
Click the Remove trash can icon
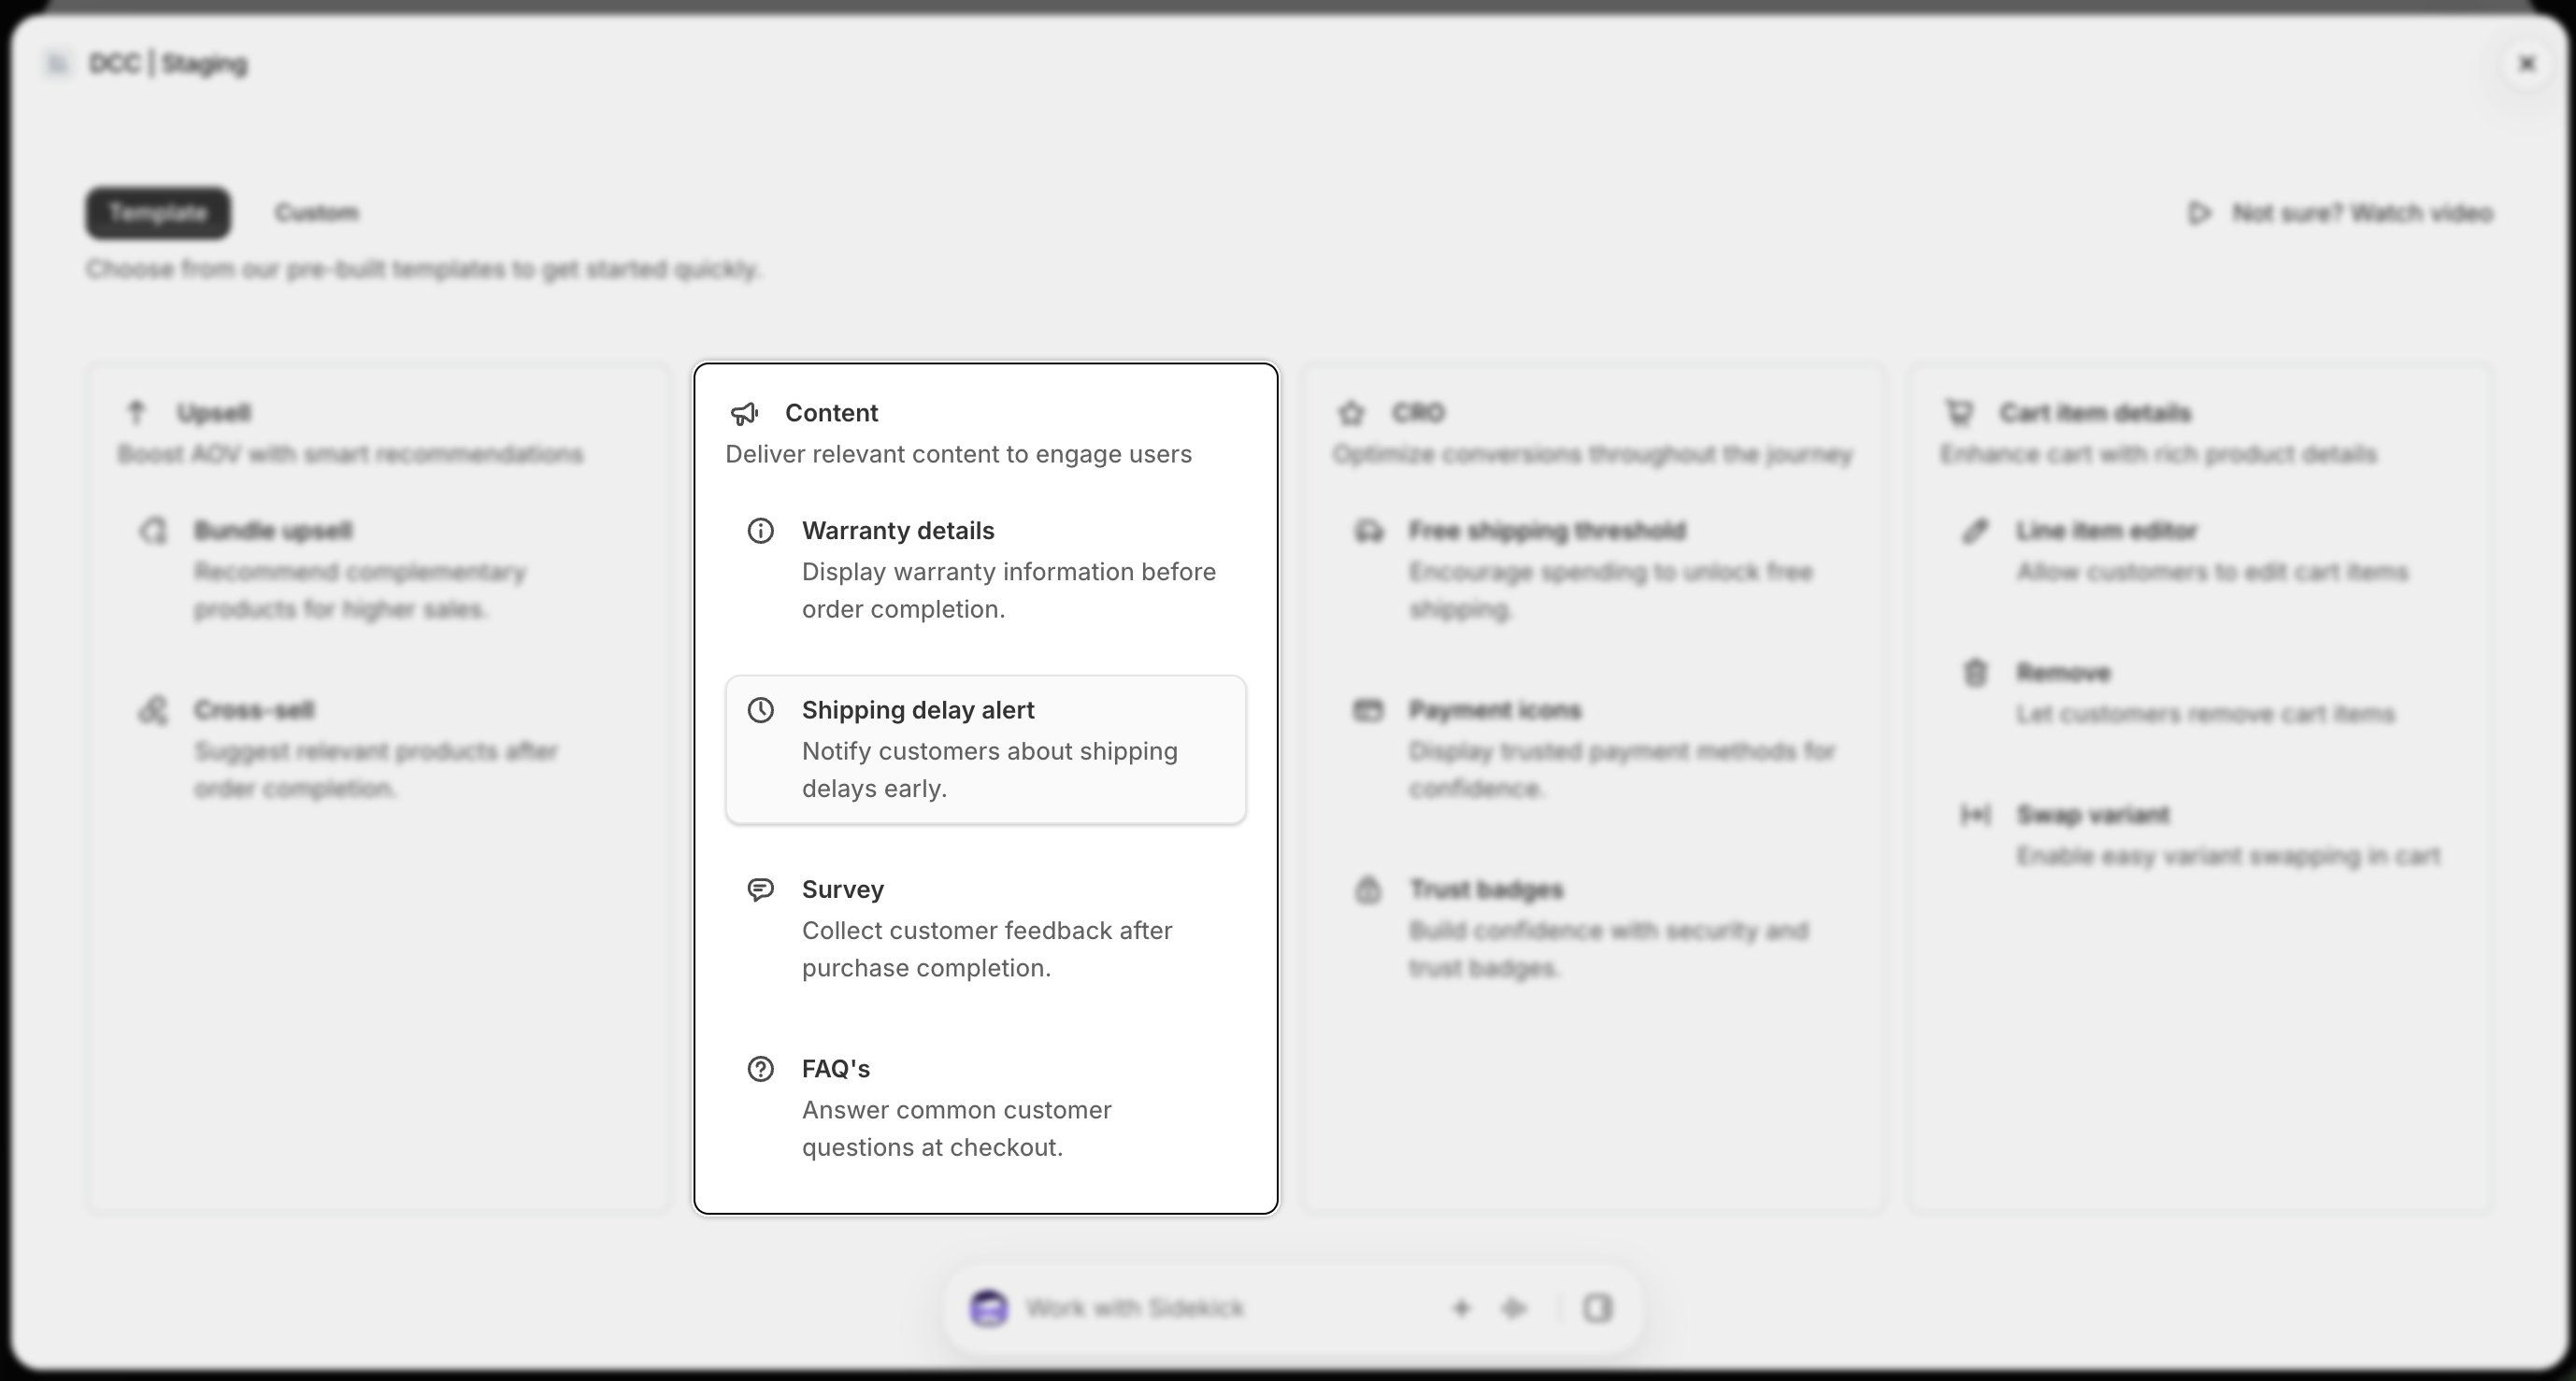coord(1975,673)
